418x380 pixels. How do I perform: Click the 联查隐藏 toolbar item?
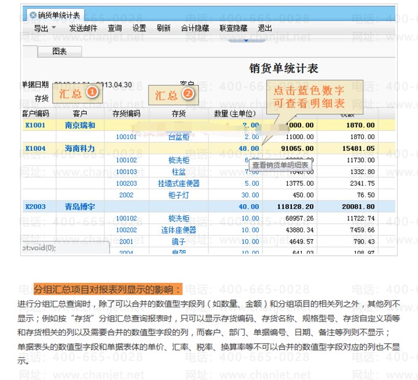click(x=234, y=28)
